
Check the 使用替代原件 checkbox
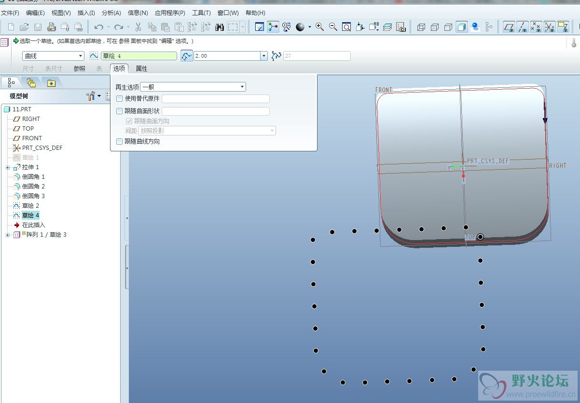coord(120,99)
